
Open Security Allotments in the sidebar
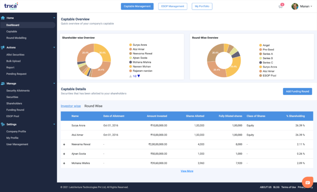[x=18, y=91]
